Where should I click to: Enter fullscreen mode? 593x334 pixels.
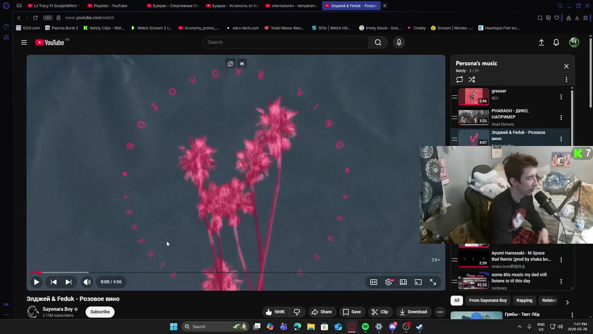(433, 282)
